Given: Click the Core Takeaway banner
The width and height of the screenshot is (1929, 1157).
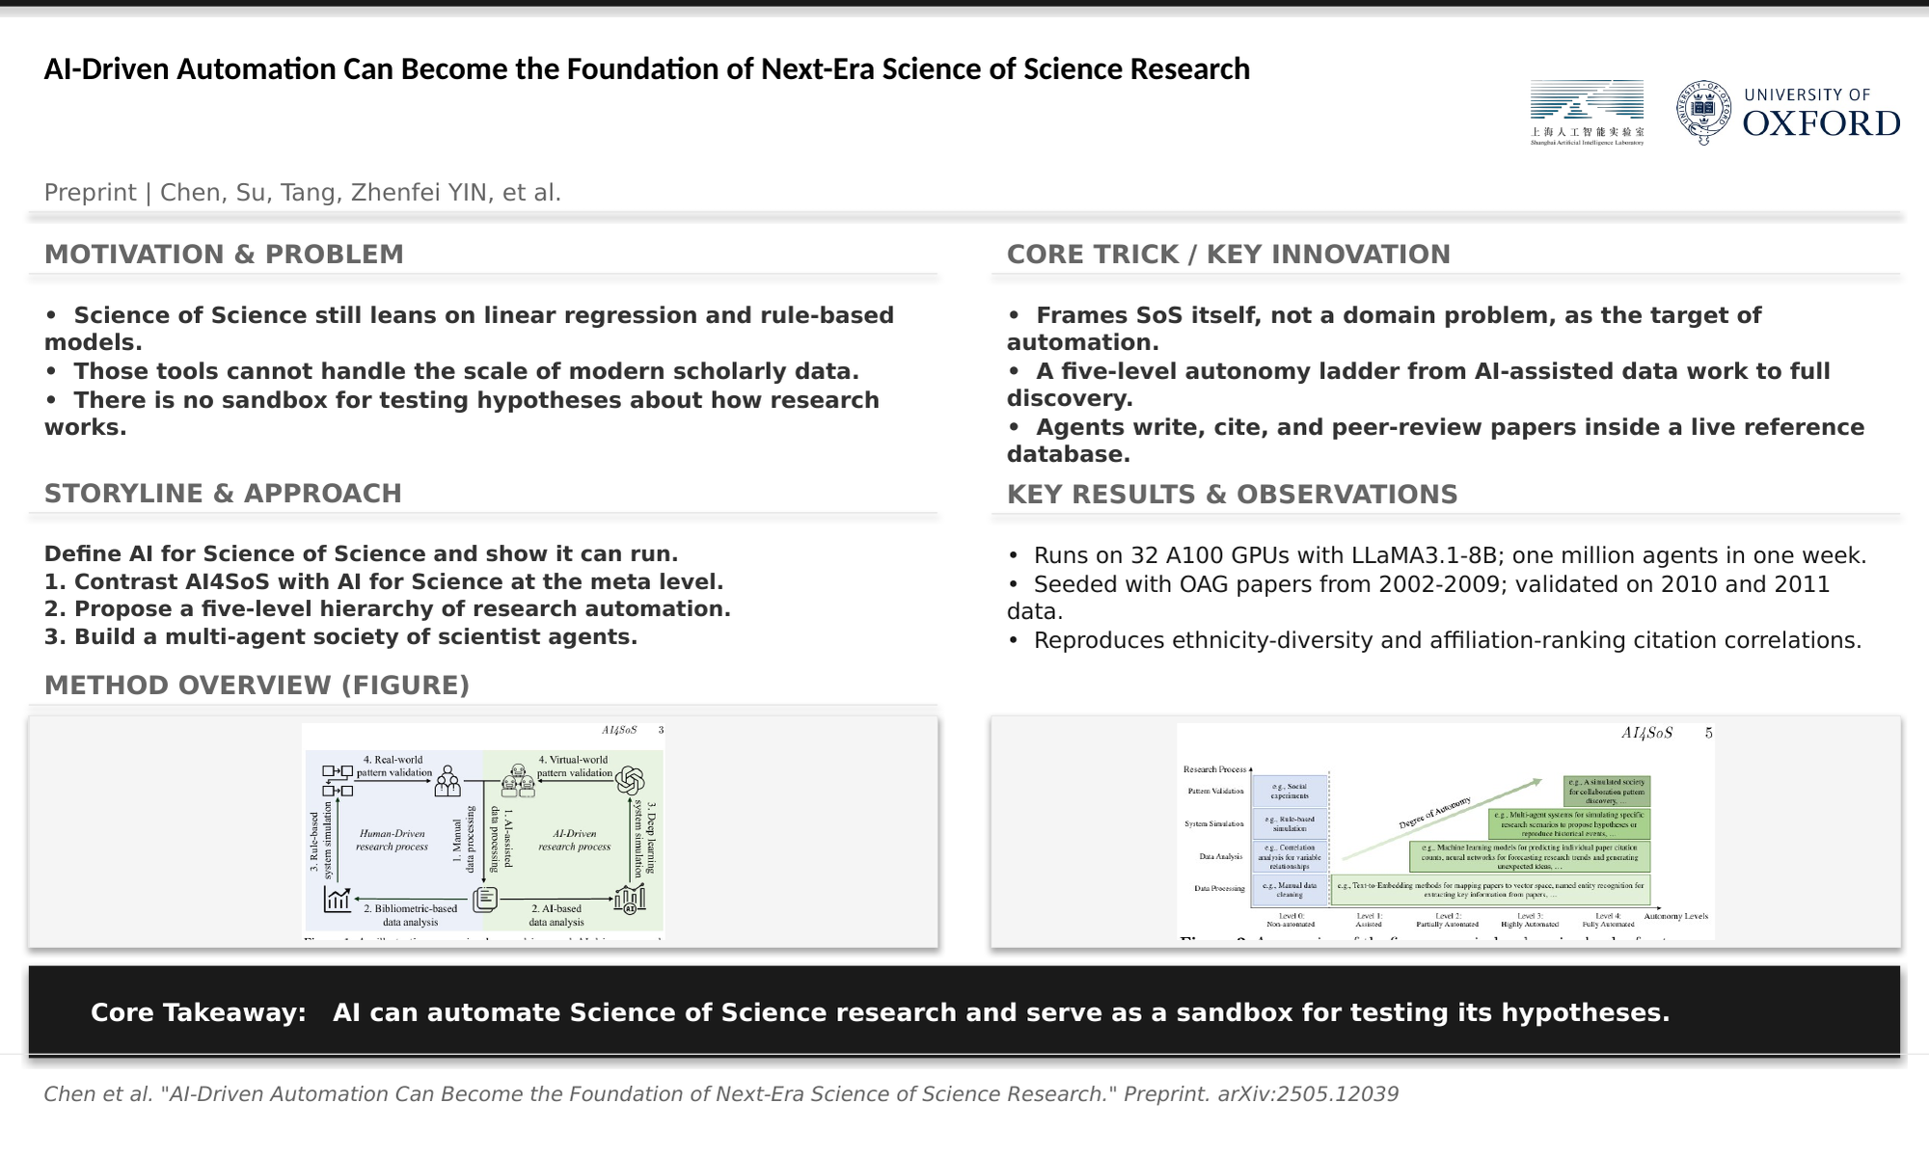Looking at the screenshot, I should (x=964, y=1011).
